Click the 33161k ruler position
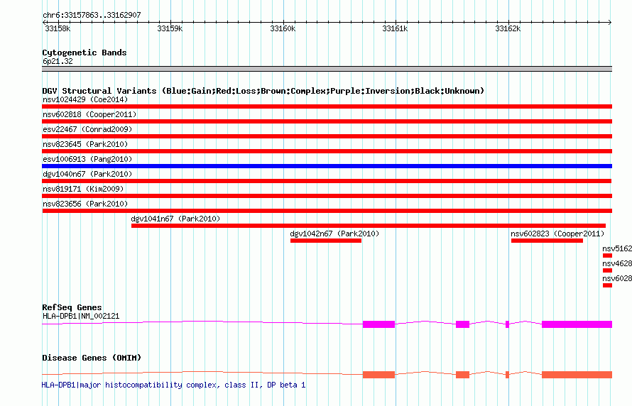Image resolution: width=632 pixels, height=406 pixels. [395, 28]
